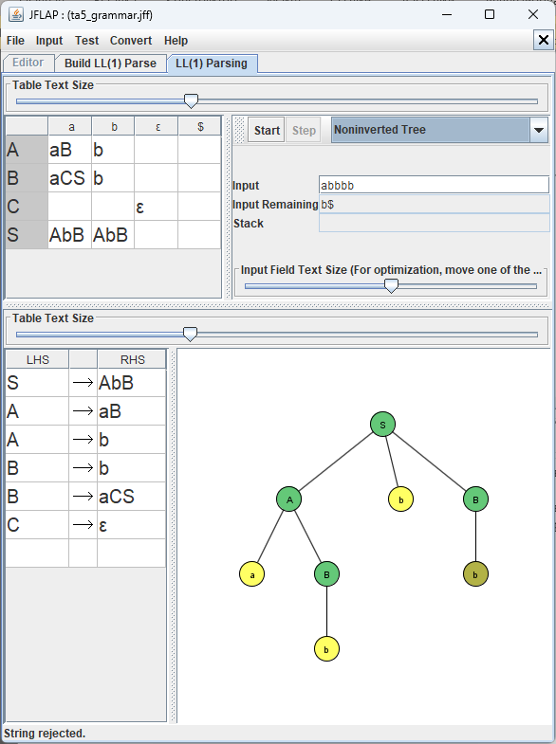
Task: Click the JFLAP Java application icon
Action: (16, 15)
